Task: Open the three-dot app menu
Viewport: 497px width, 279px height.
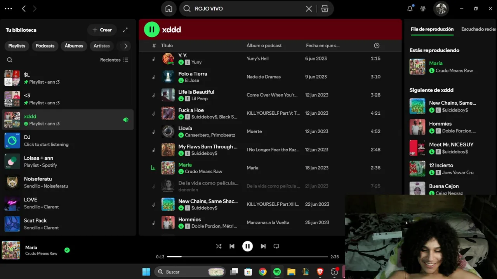Action: pyautogui.click(x=8, y=9)
